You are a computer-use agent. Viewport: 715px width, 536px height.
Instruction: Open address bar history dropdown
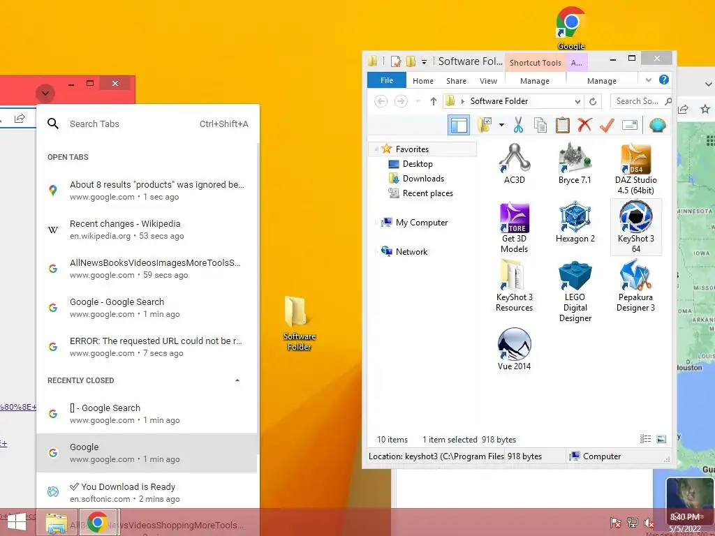(x=577, y=101)
